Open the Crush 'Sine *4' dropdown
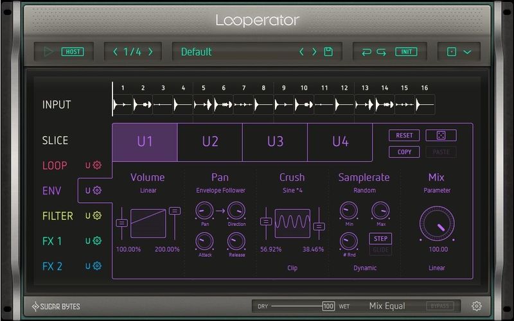514x321 pixels. 292,190
